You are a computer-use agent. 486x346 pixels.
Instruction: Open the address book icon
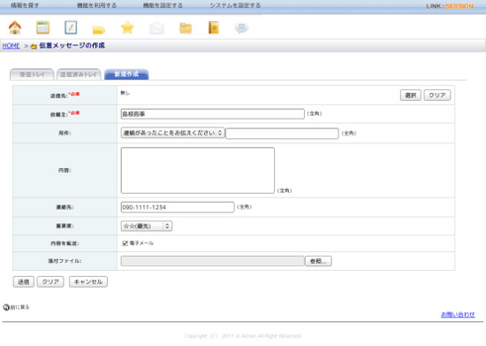tap(214, 27)
